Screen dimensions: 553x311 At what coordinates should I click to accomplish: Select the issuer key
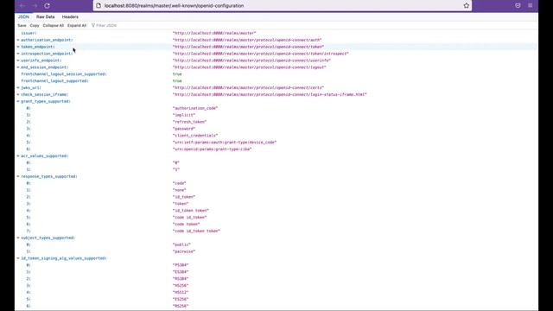[29, 33]
